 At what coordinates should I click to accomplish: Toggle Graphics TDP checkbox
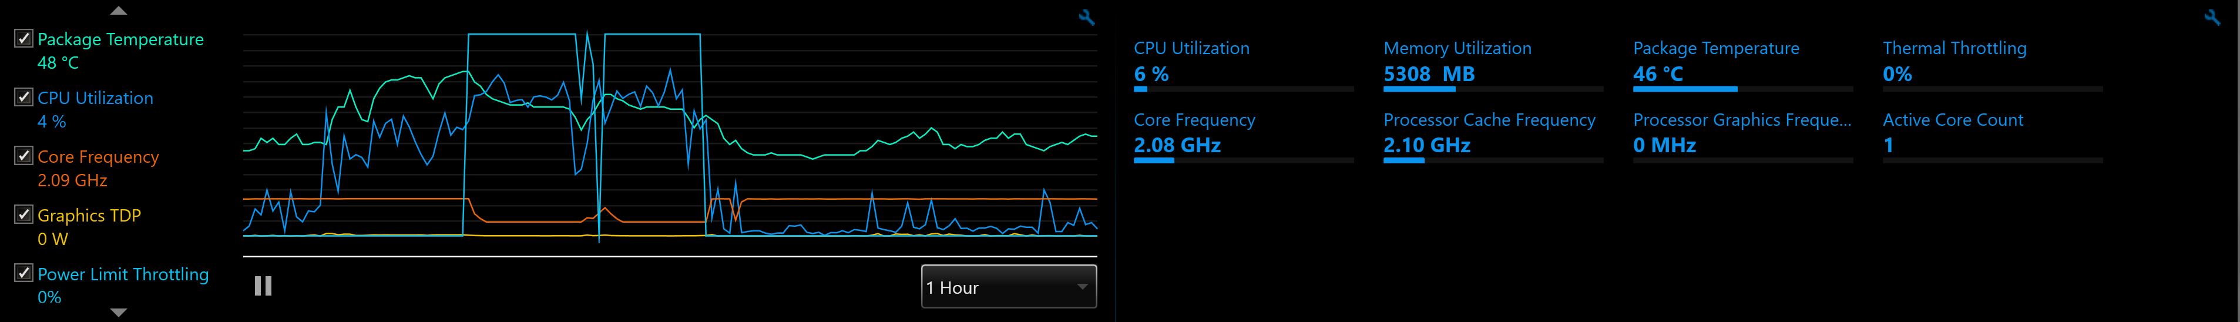click(24, 215)
